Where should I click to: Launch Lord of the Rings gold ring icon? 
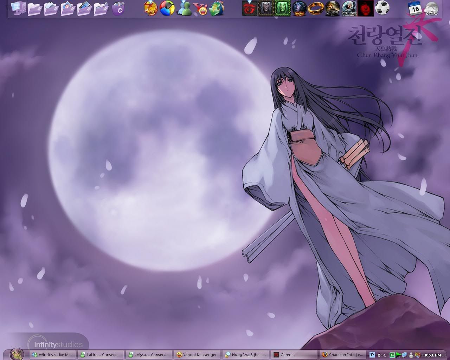316,8
